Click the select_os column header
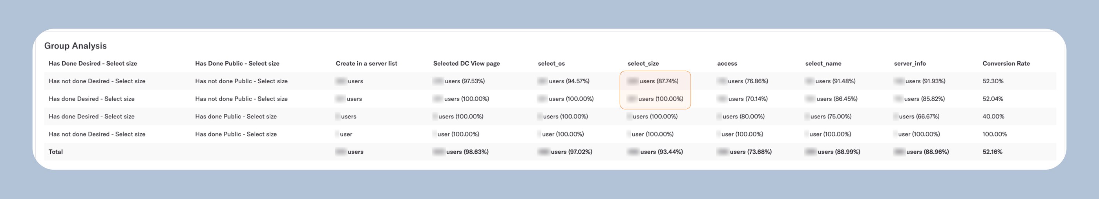 point(551,63)
